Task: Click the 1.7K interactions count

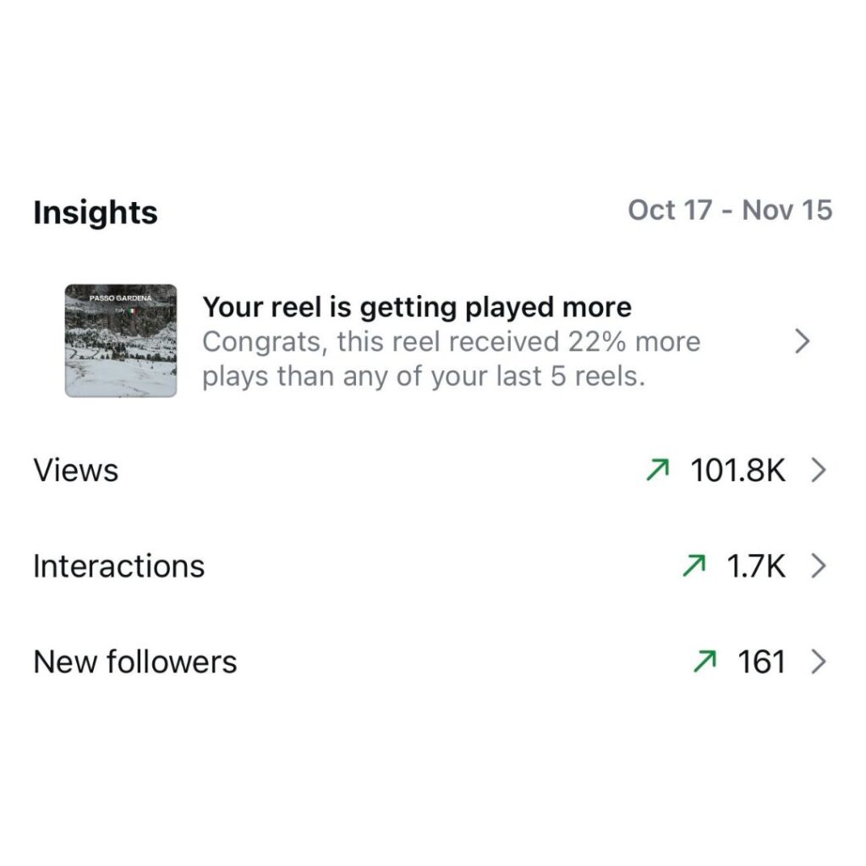Action: (x=756, y=566)
